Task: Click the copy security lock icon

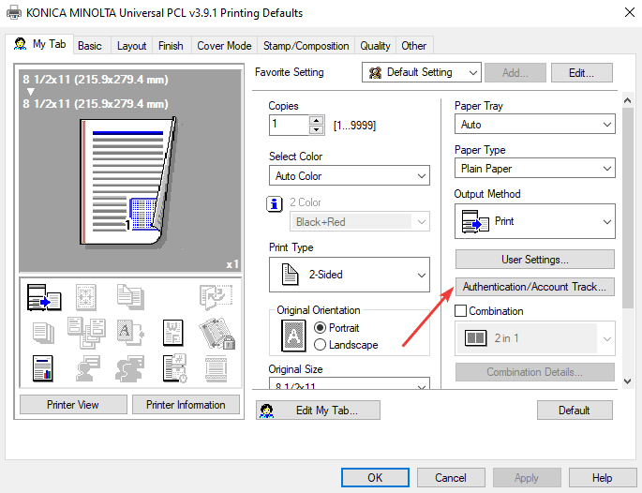Action: tap(215, 331)
